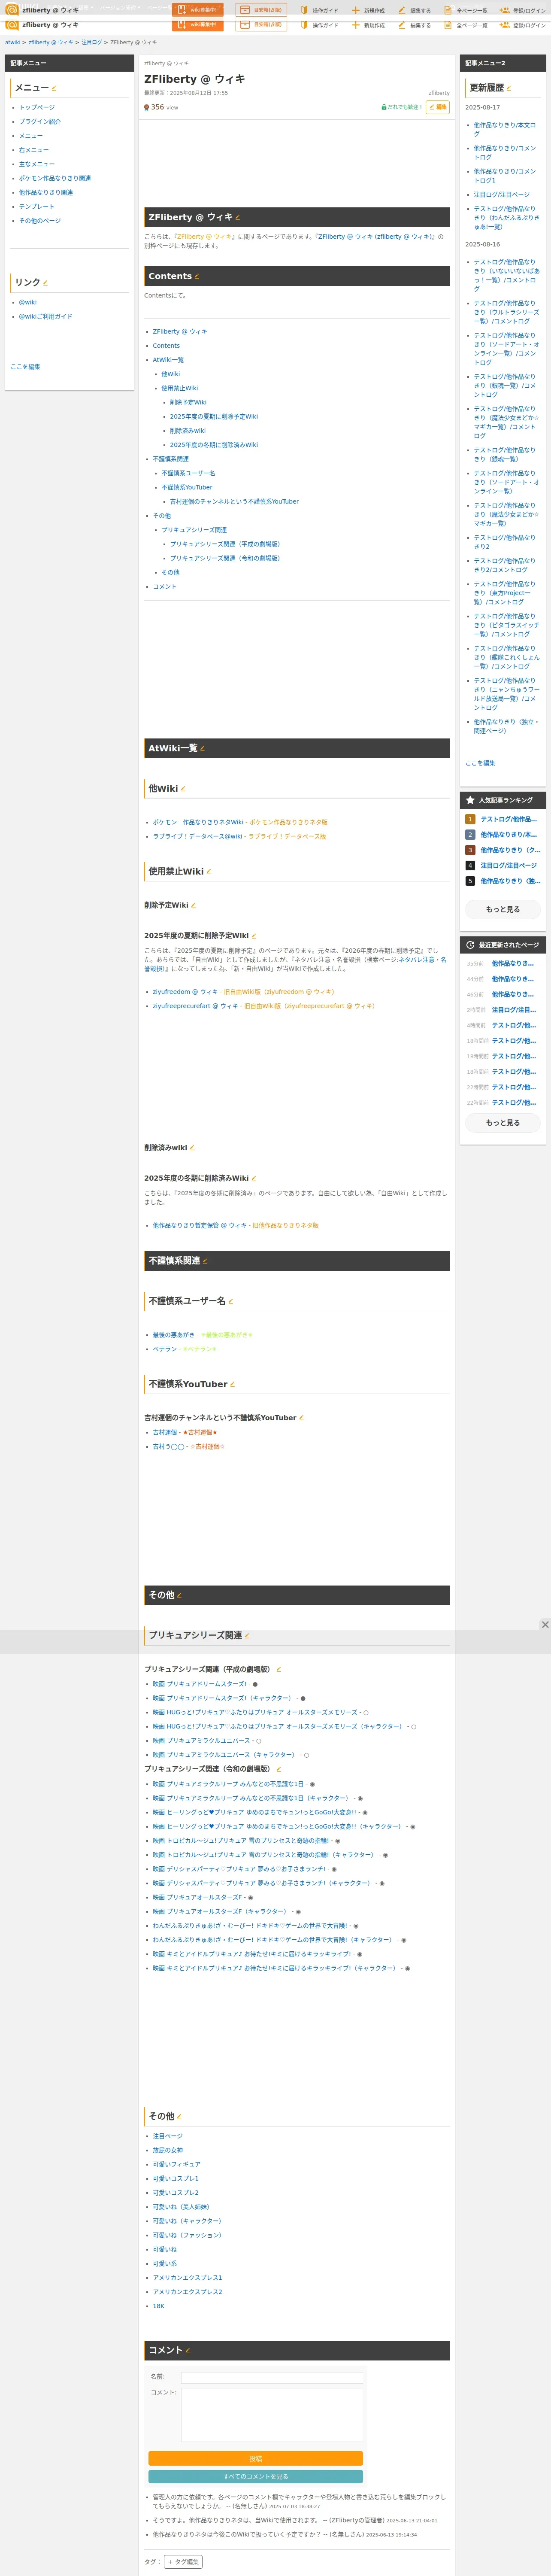Click the clock icon in 最近更新されたページ header
Image resolution: width=551 pixels, height=2576 pixels.
[470, 944]
